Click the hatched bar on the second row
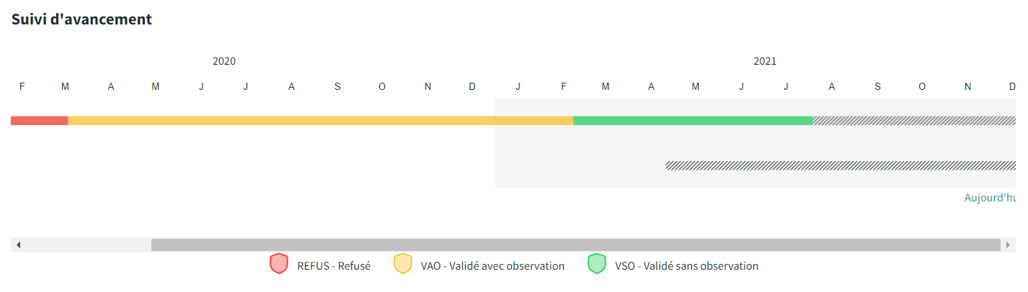The width and height of the screenshot is (1028, 292). click(x=840, y=165)
